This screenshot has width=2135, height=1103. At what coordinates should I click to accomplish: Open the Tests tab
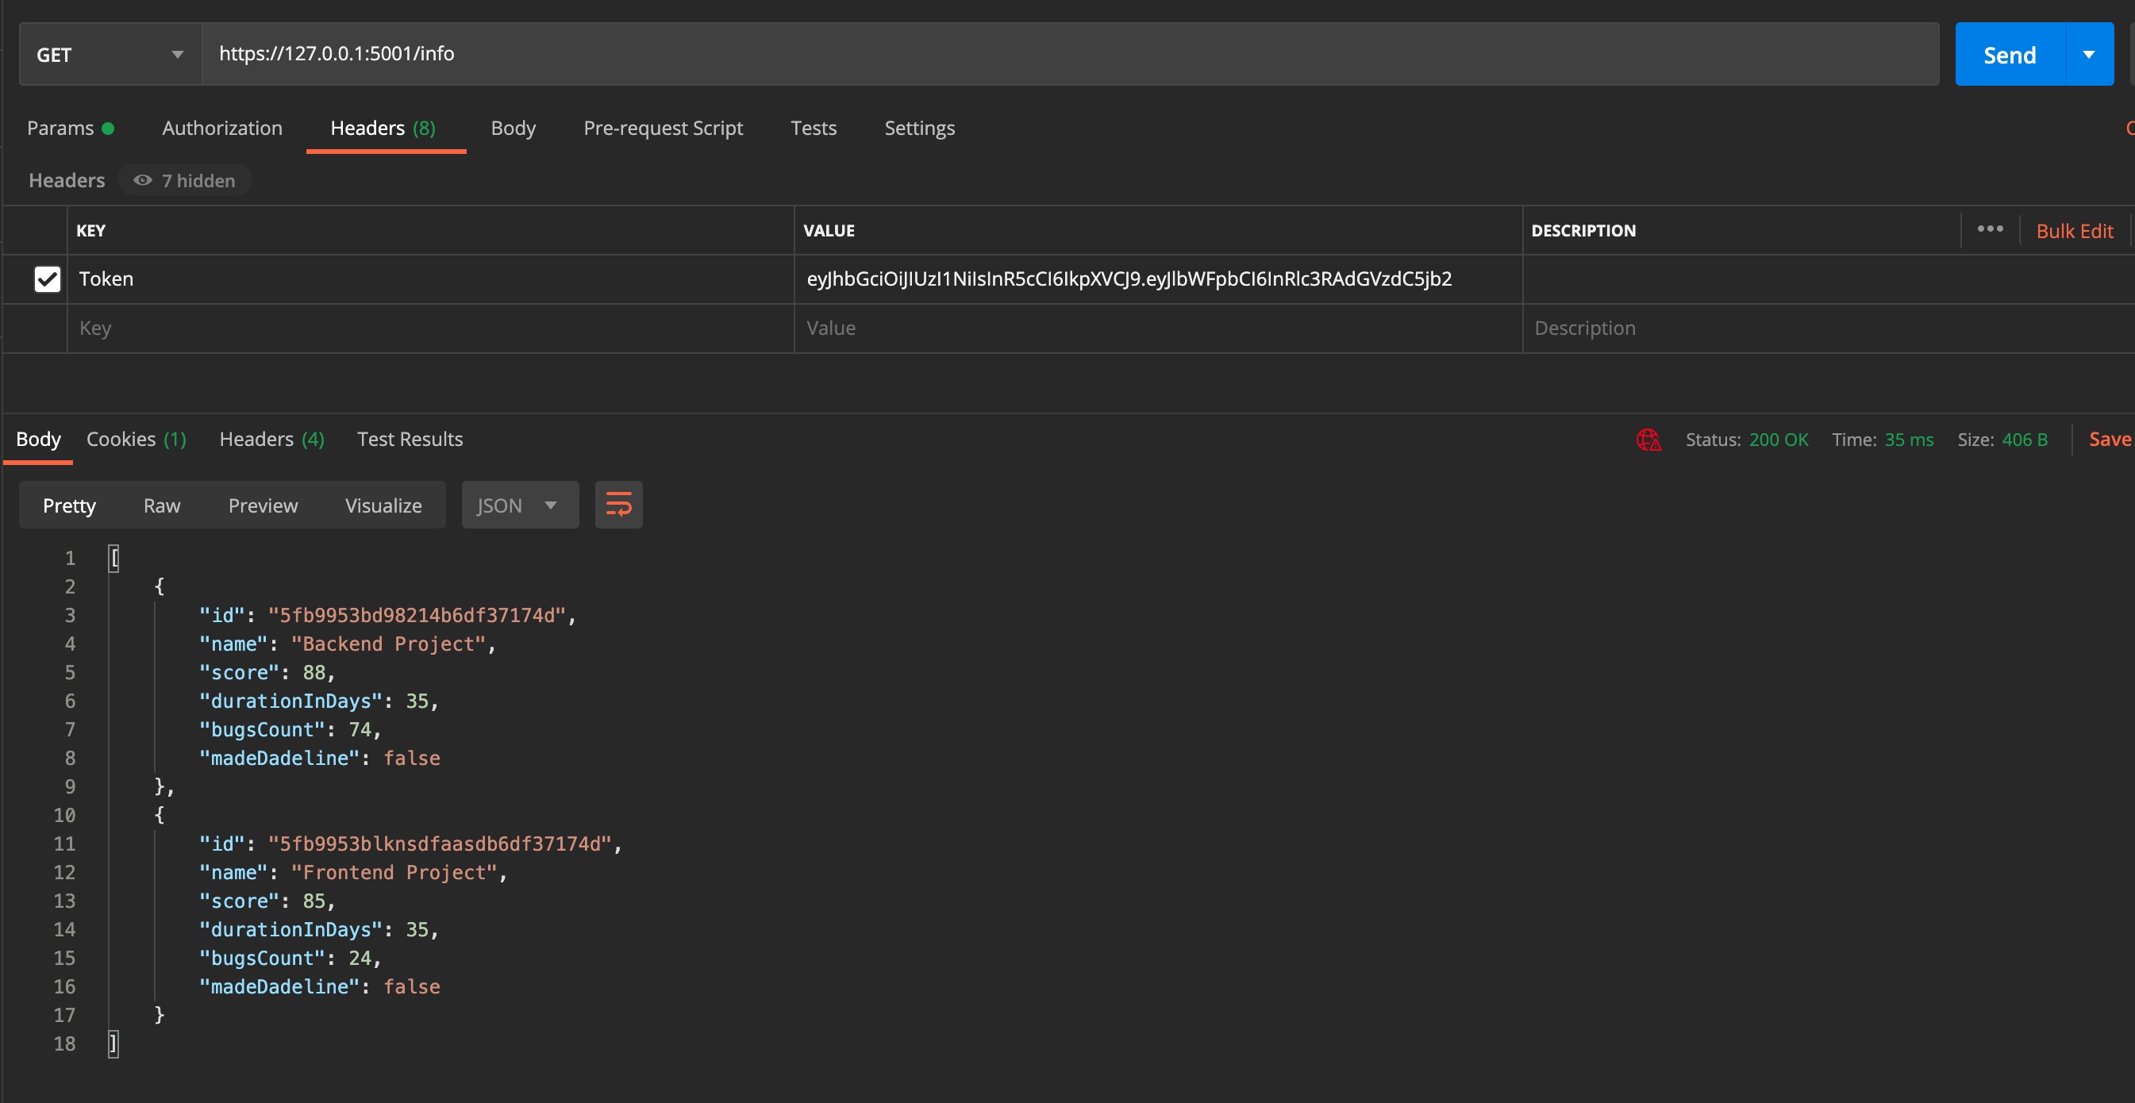(813, 128)
